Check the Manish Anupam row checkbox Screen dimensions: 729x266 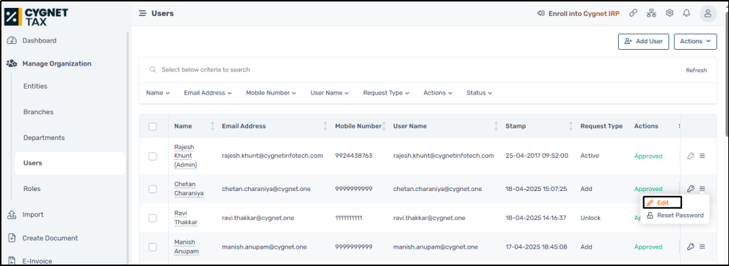[152, 247]
